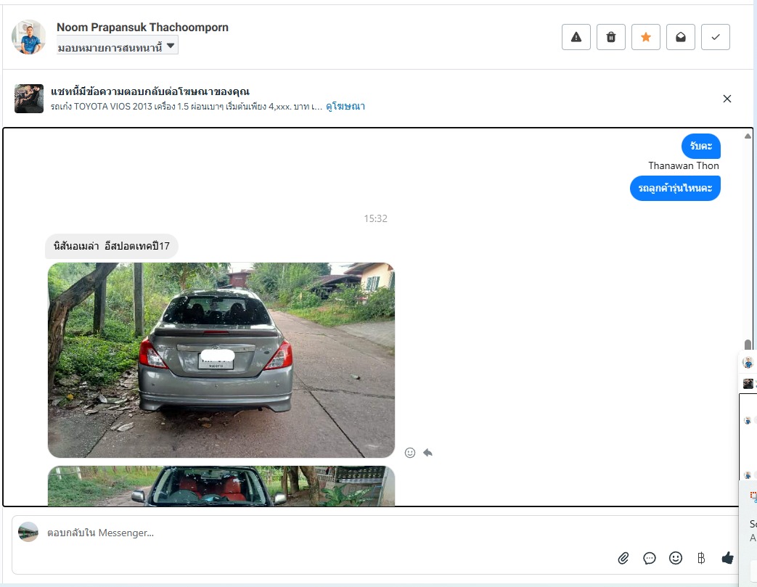The height and width of the screenshot is (587, 757).
Task: Click the 15:32 timestamp
Action: 376,218
